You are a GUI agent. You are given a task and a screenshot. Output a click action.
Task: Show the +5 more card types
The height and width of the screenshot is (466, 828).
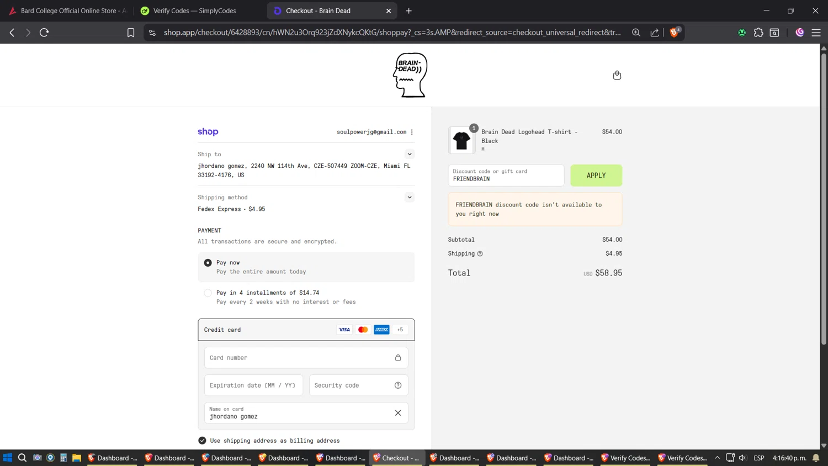point(400,330)
